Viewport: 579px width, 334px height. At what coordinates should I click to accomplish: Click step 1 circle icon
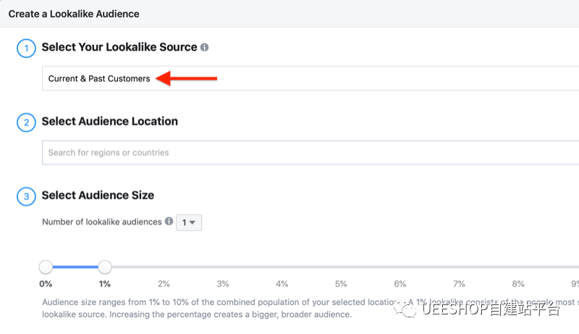click(26, 48)
